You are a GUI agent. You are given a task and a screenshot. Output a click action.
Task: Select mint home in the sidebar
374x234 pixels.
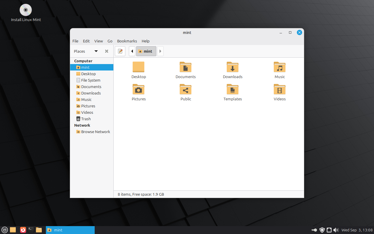click(92, 67)
